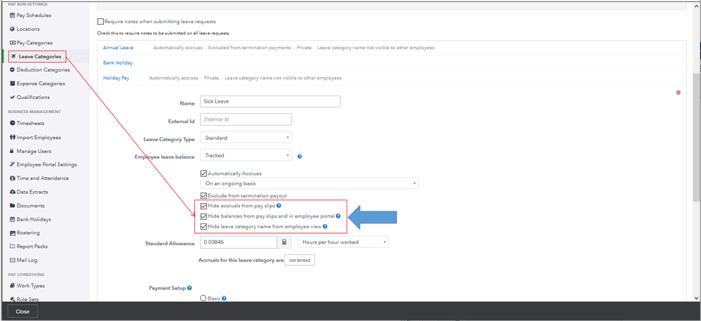Click the Pay Categories money icon

click(x=13, y=43)
